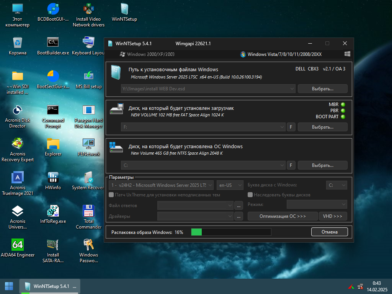Open the Корзина recycle bin icon
The image size is (392, 294).
click(18, 46)
